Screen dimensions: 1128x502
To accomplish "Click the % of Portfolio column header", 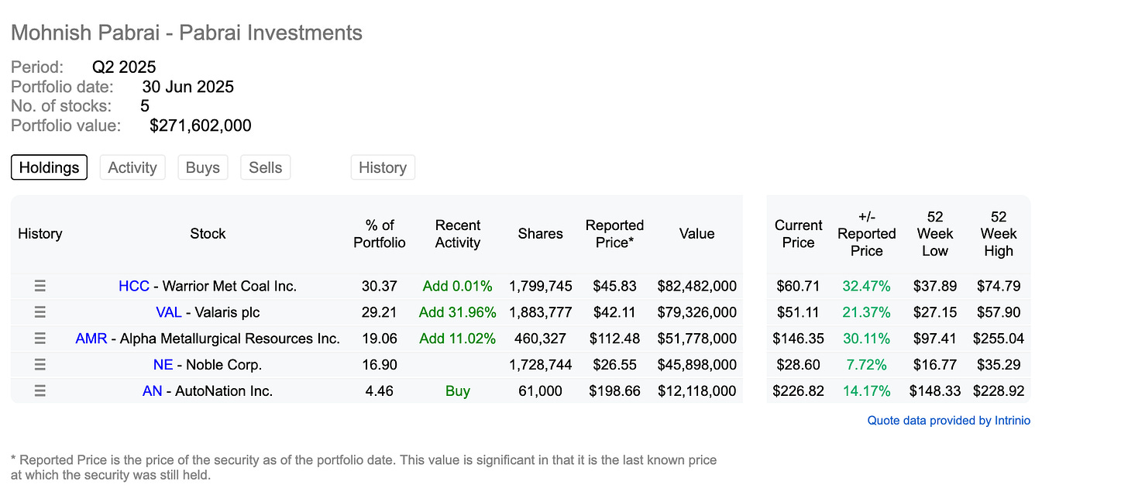I will point(380,234).
